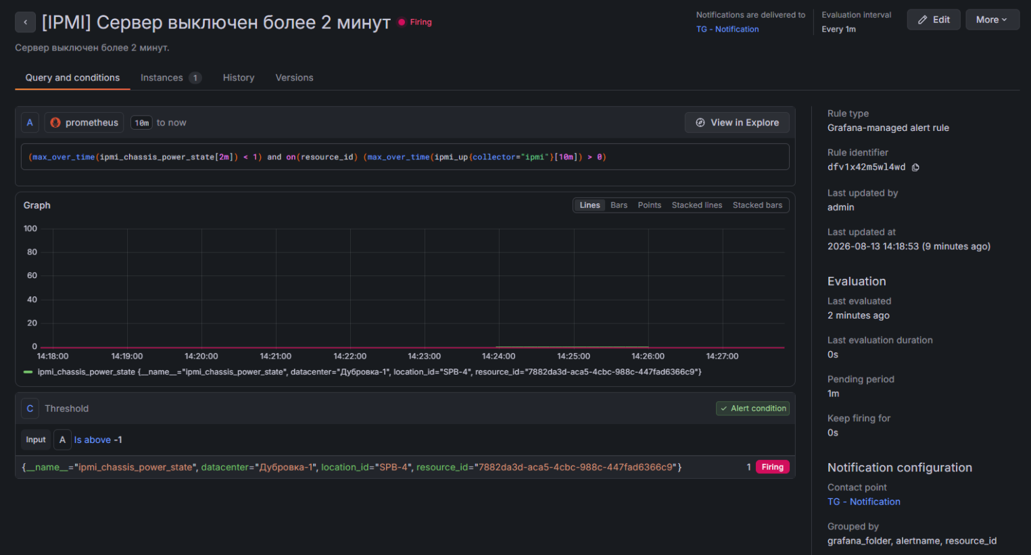
Task: Click the prometheus datasource name
Action: pos(92,122)
